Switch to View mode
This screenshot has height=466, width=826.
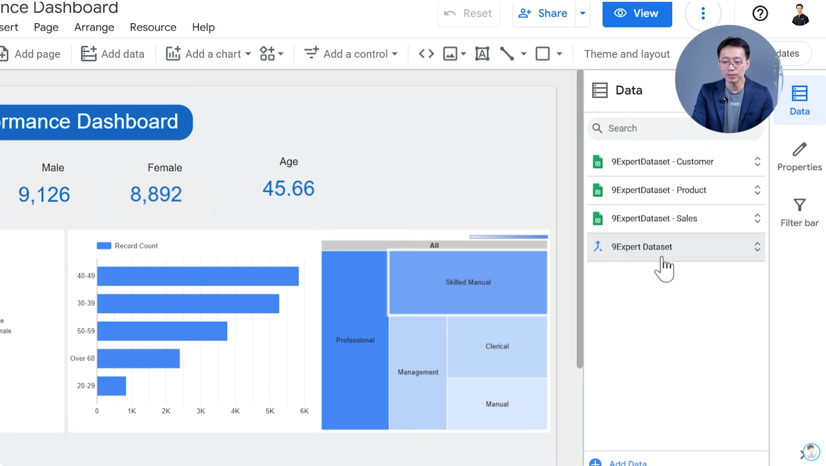tap(637, 13)
